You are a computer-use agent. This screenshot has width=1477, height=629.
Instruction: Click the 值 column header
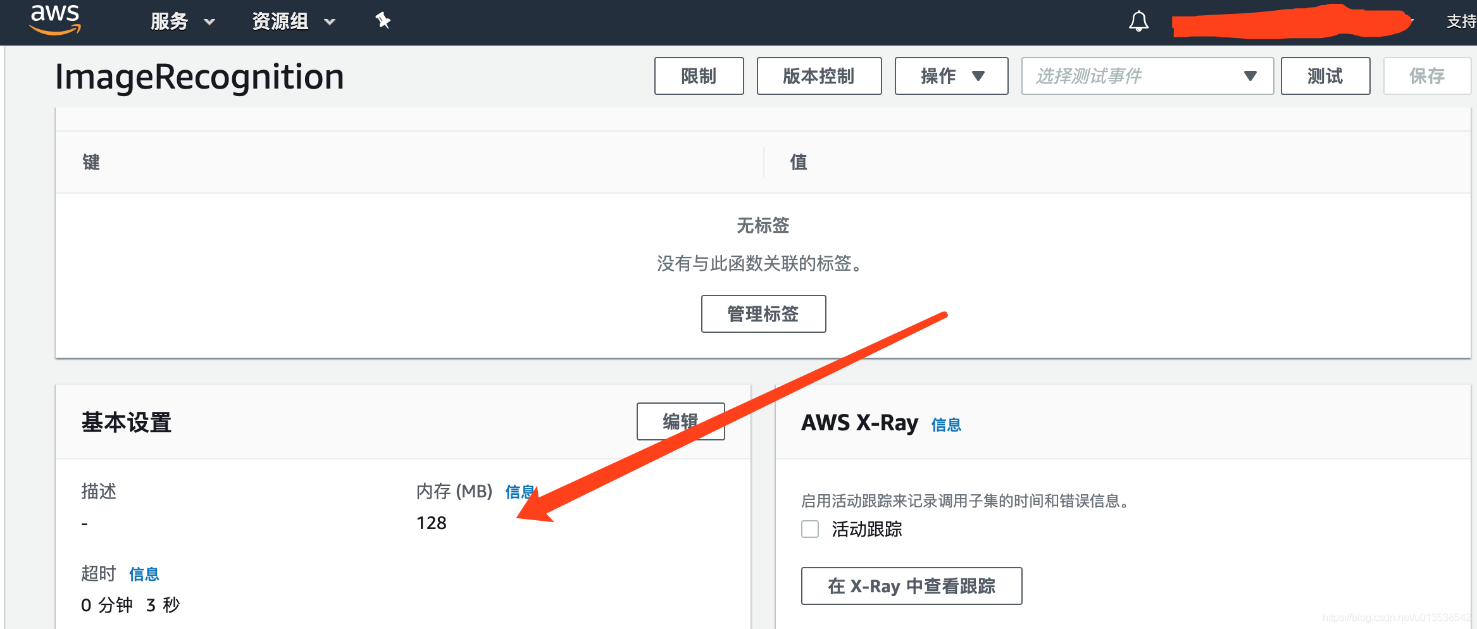click(799, 162)
